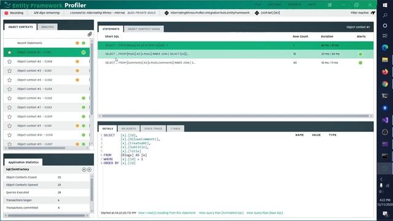Click green dot on Object context #6
Viewport: 393px width, 221px height.
coord(84,98)
